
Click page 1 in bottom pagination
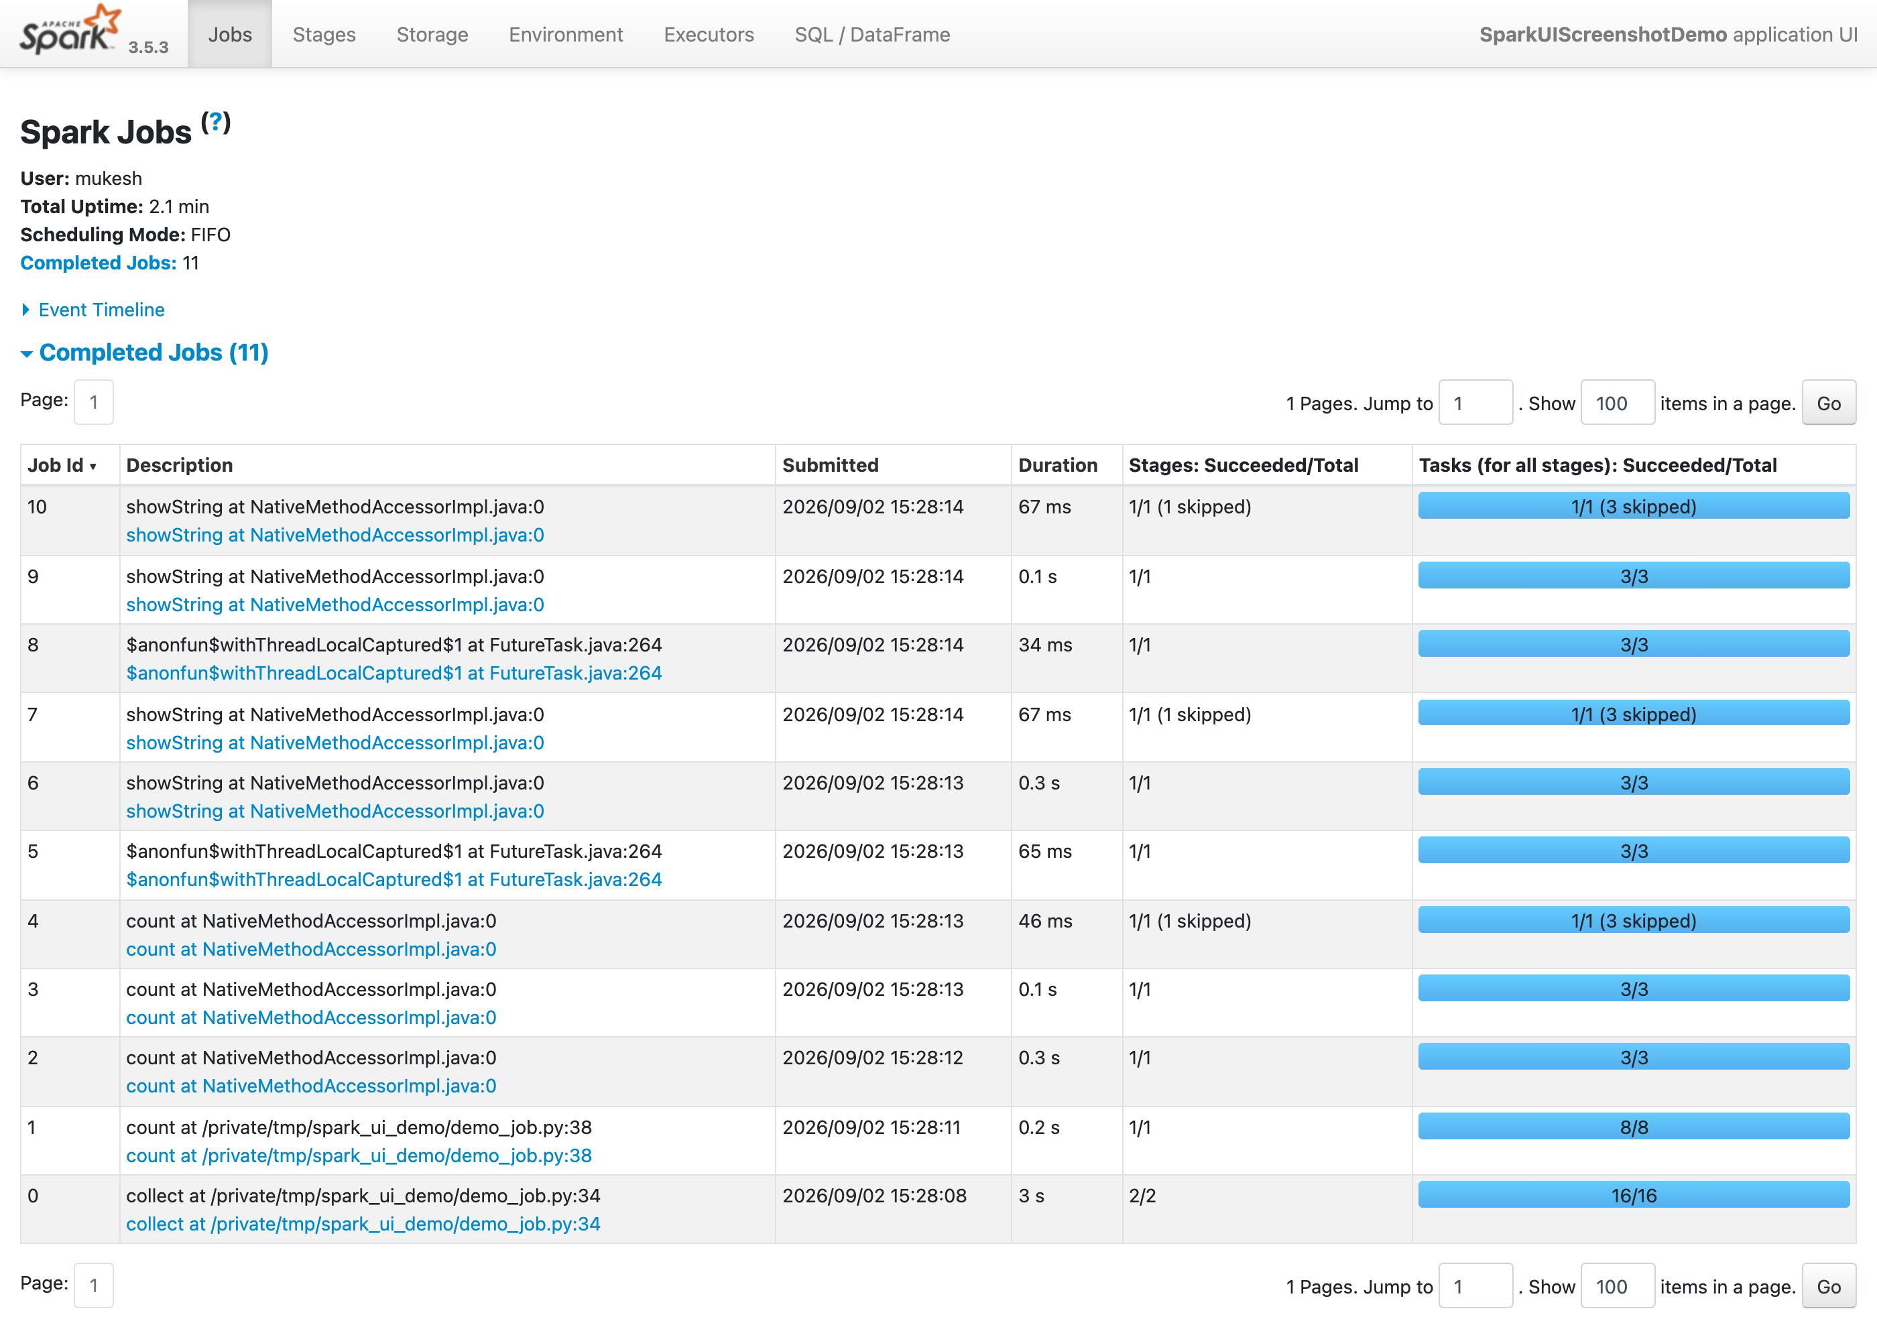pyautogui.click(x=93, y=1285)
